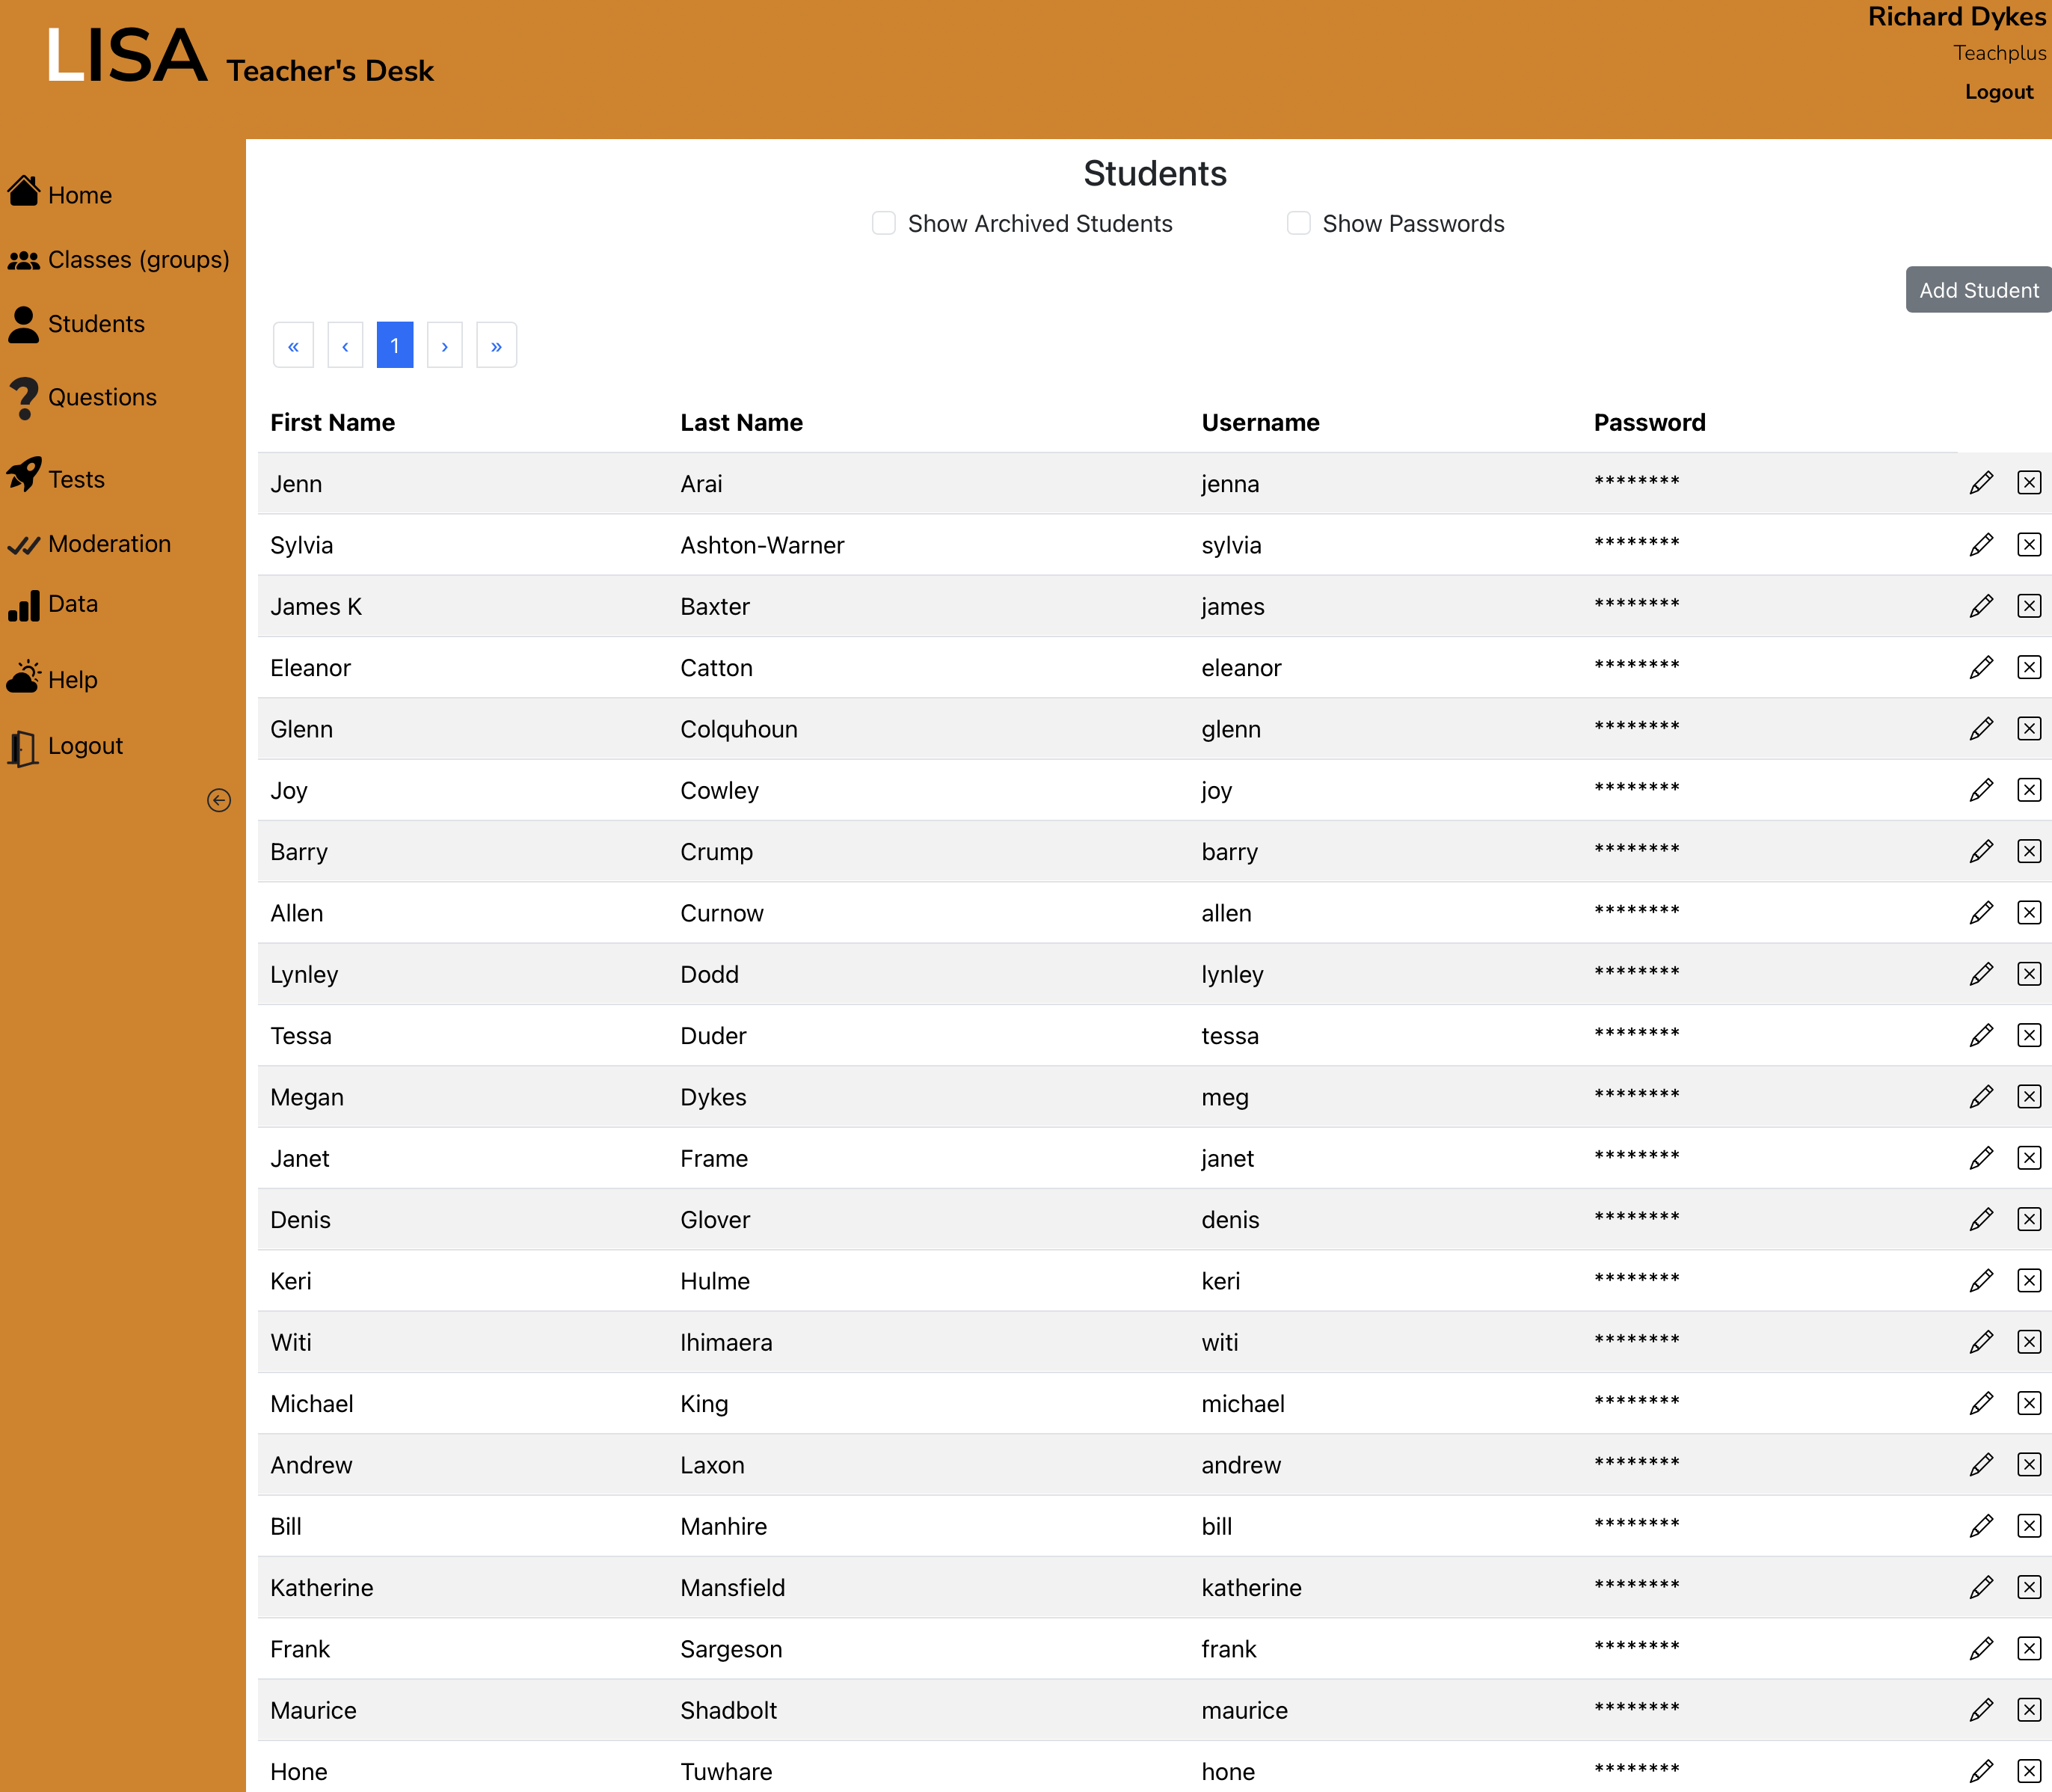Click the rocket Tests icon in sidebar
This screenshot has width=2052, height=1792.
[x=24, y=475]
